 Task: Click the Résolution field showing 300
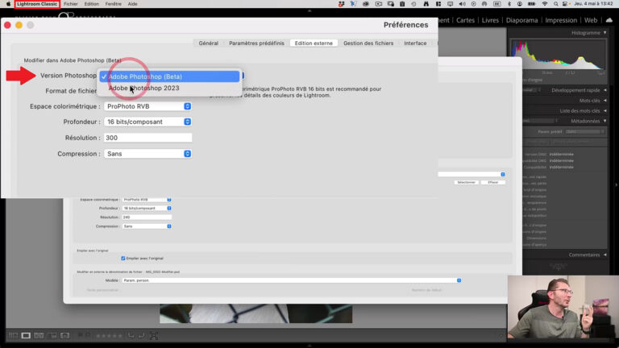(147, 138)
